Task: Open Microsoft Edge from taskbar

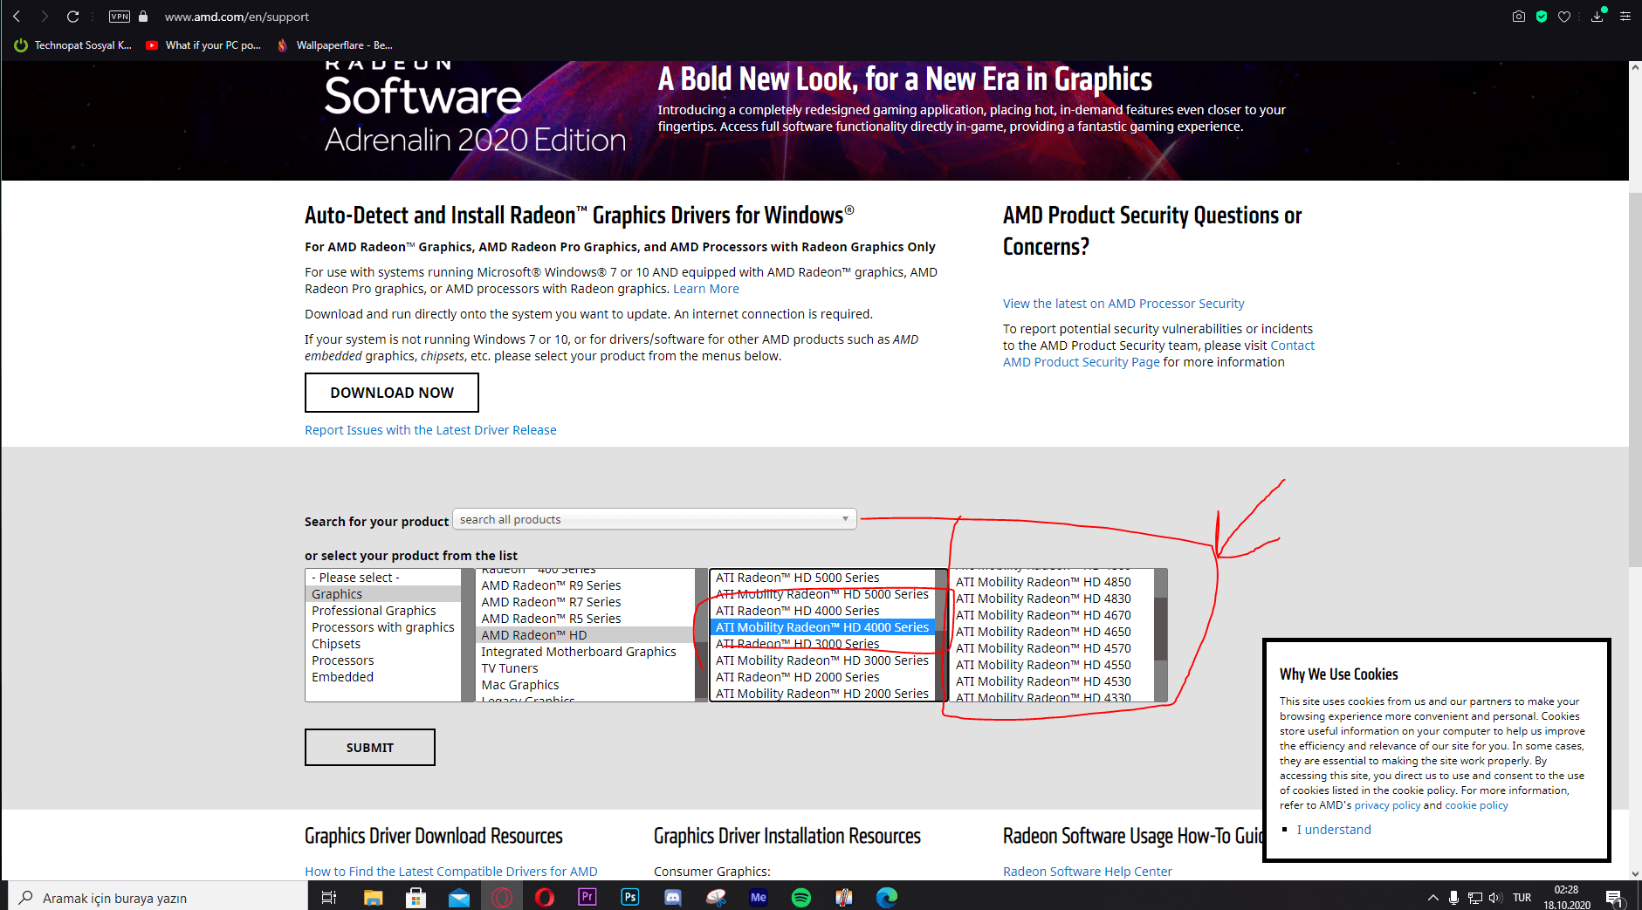Action: click(886, 897)
